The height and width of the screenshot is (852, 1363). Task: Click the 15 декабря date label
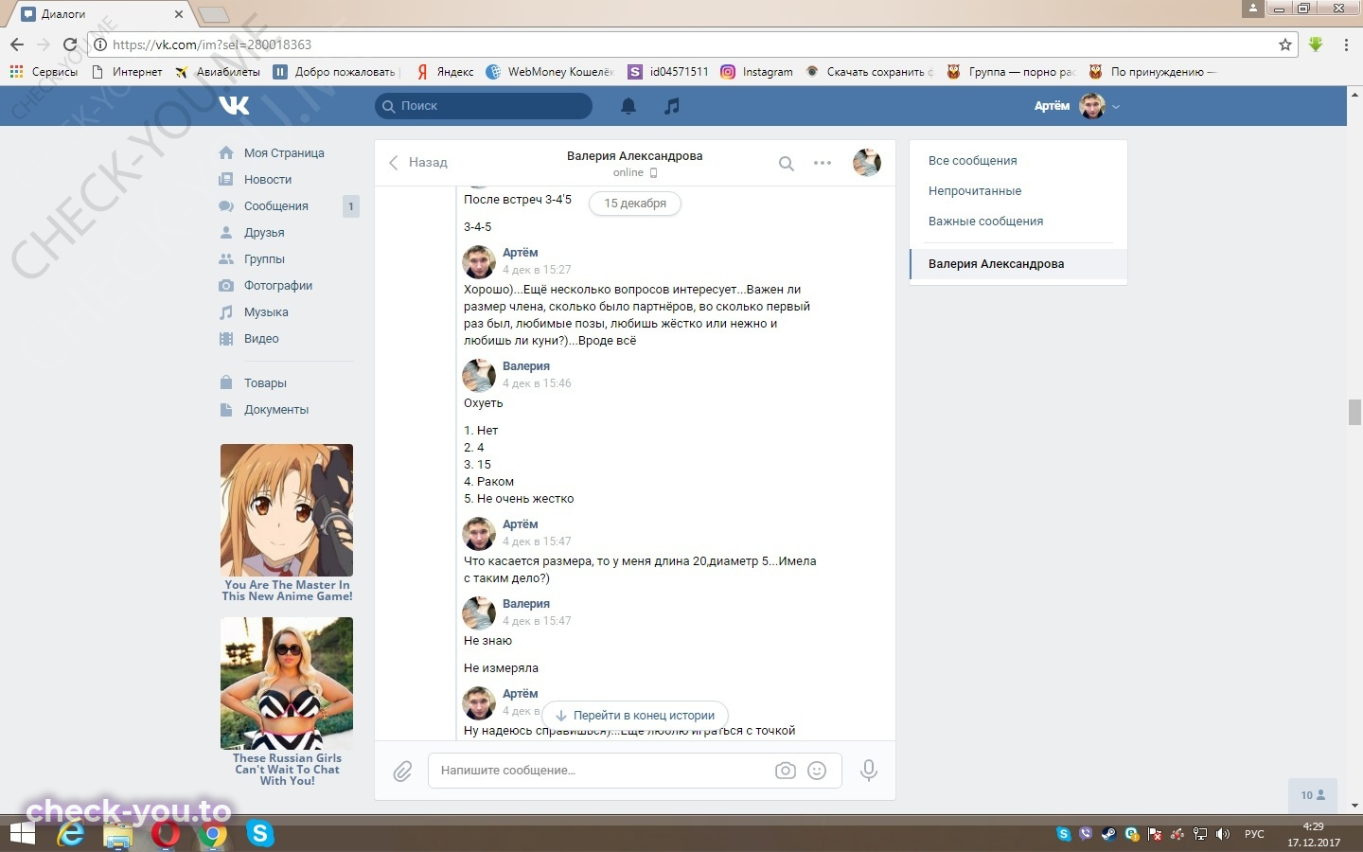(635, 204)
